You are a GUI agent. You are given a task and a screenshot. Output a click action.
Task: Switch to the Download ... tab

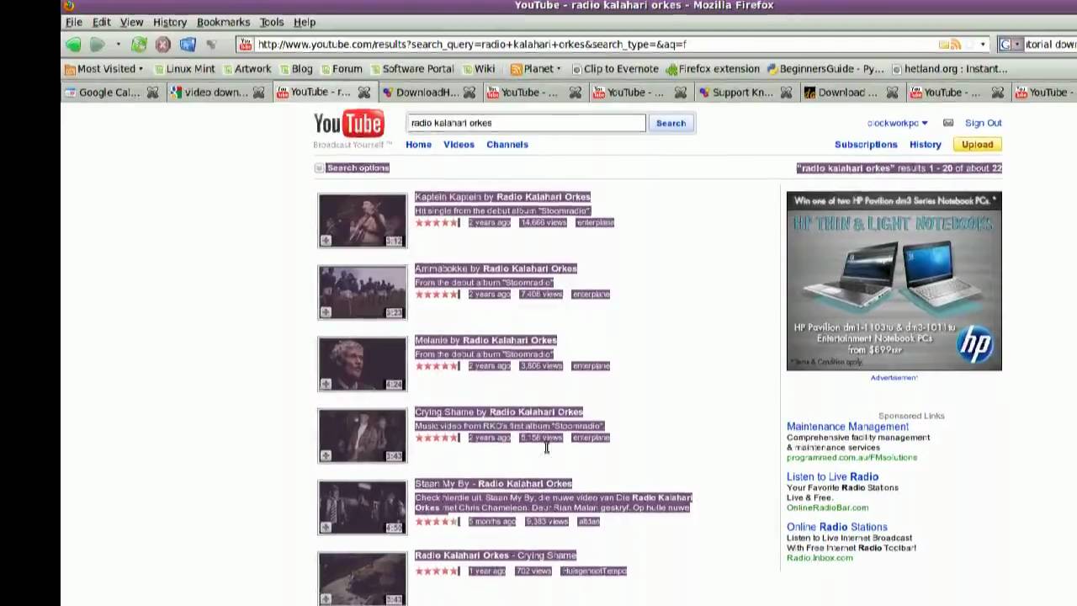tap(842, 93)
